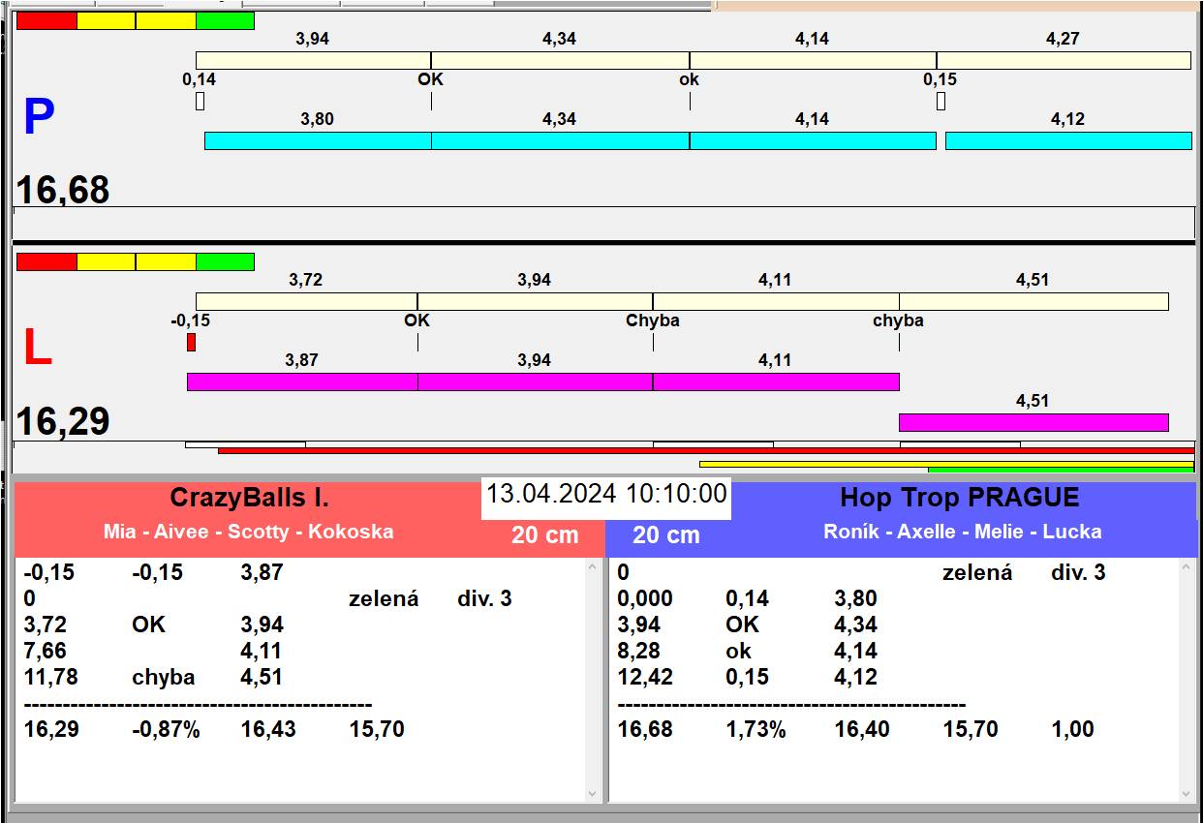
Task: Select the magenta 3,87 segment in lane L
Action: point(302,381)
